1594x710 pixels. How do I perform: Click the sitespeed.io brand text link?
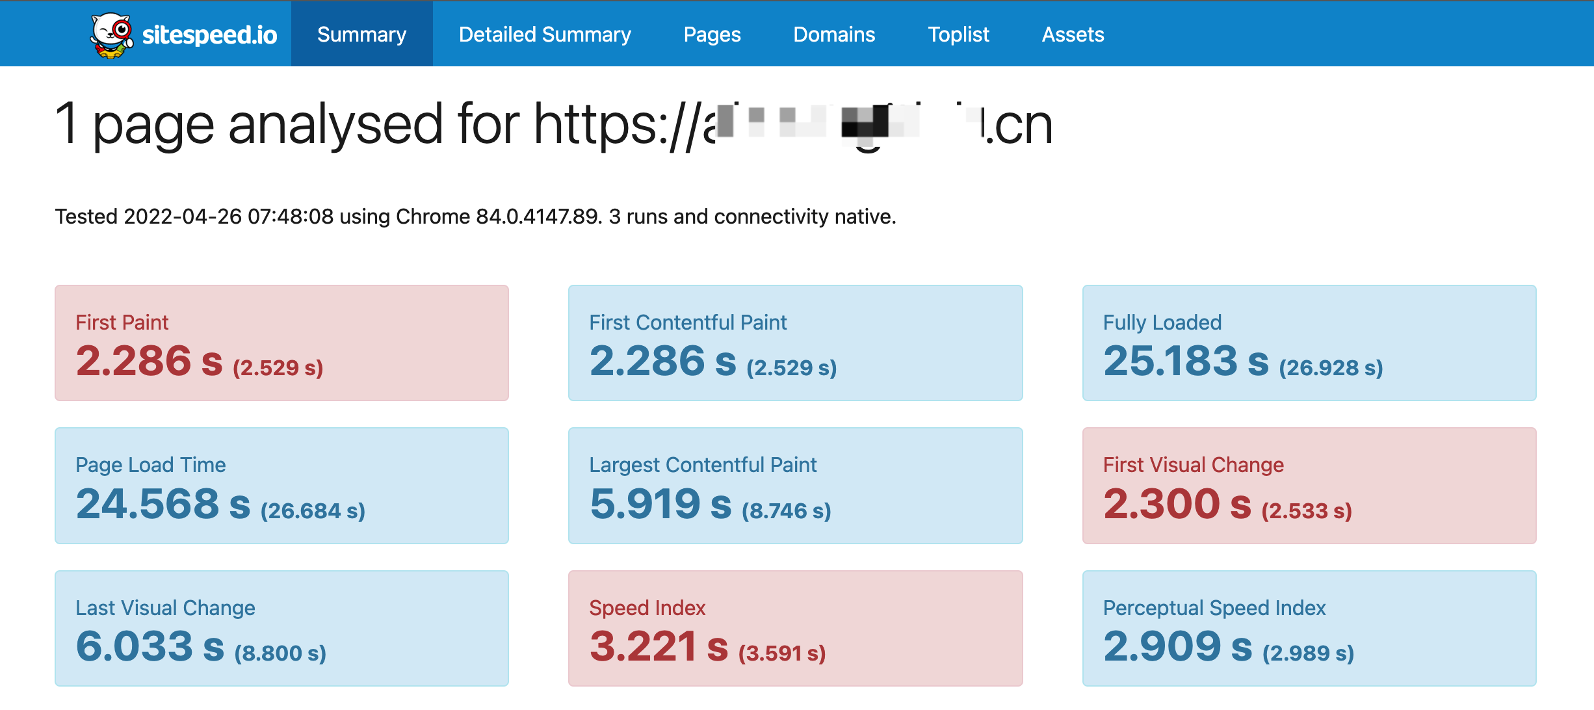tap(209, 34)
